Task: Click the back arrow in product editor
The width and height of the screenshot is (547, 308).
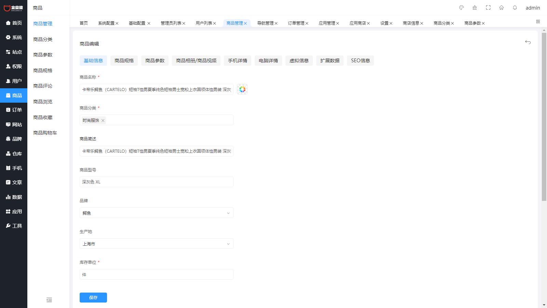Action: pyautogui.click(x=528, y=42)
